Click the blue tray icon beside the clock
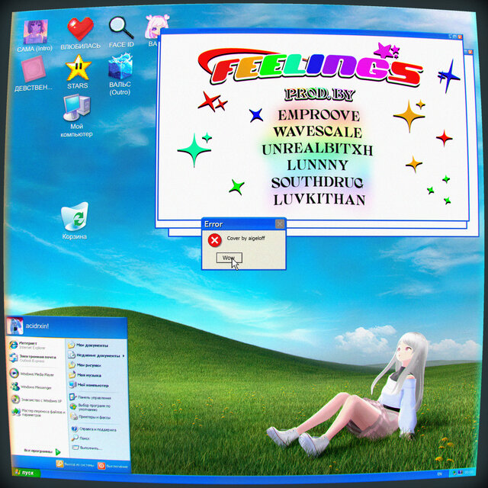 pos(461,473)
